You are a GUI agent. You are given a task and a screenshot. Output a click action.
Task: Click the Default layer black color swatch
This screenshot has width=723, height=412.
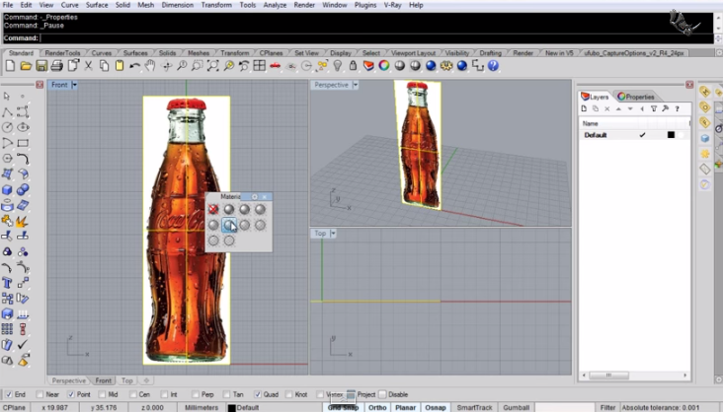tap(670, 135)
